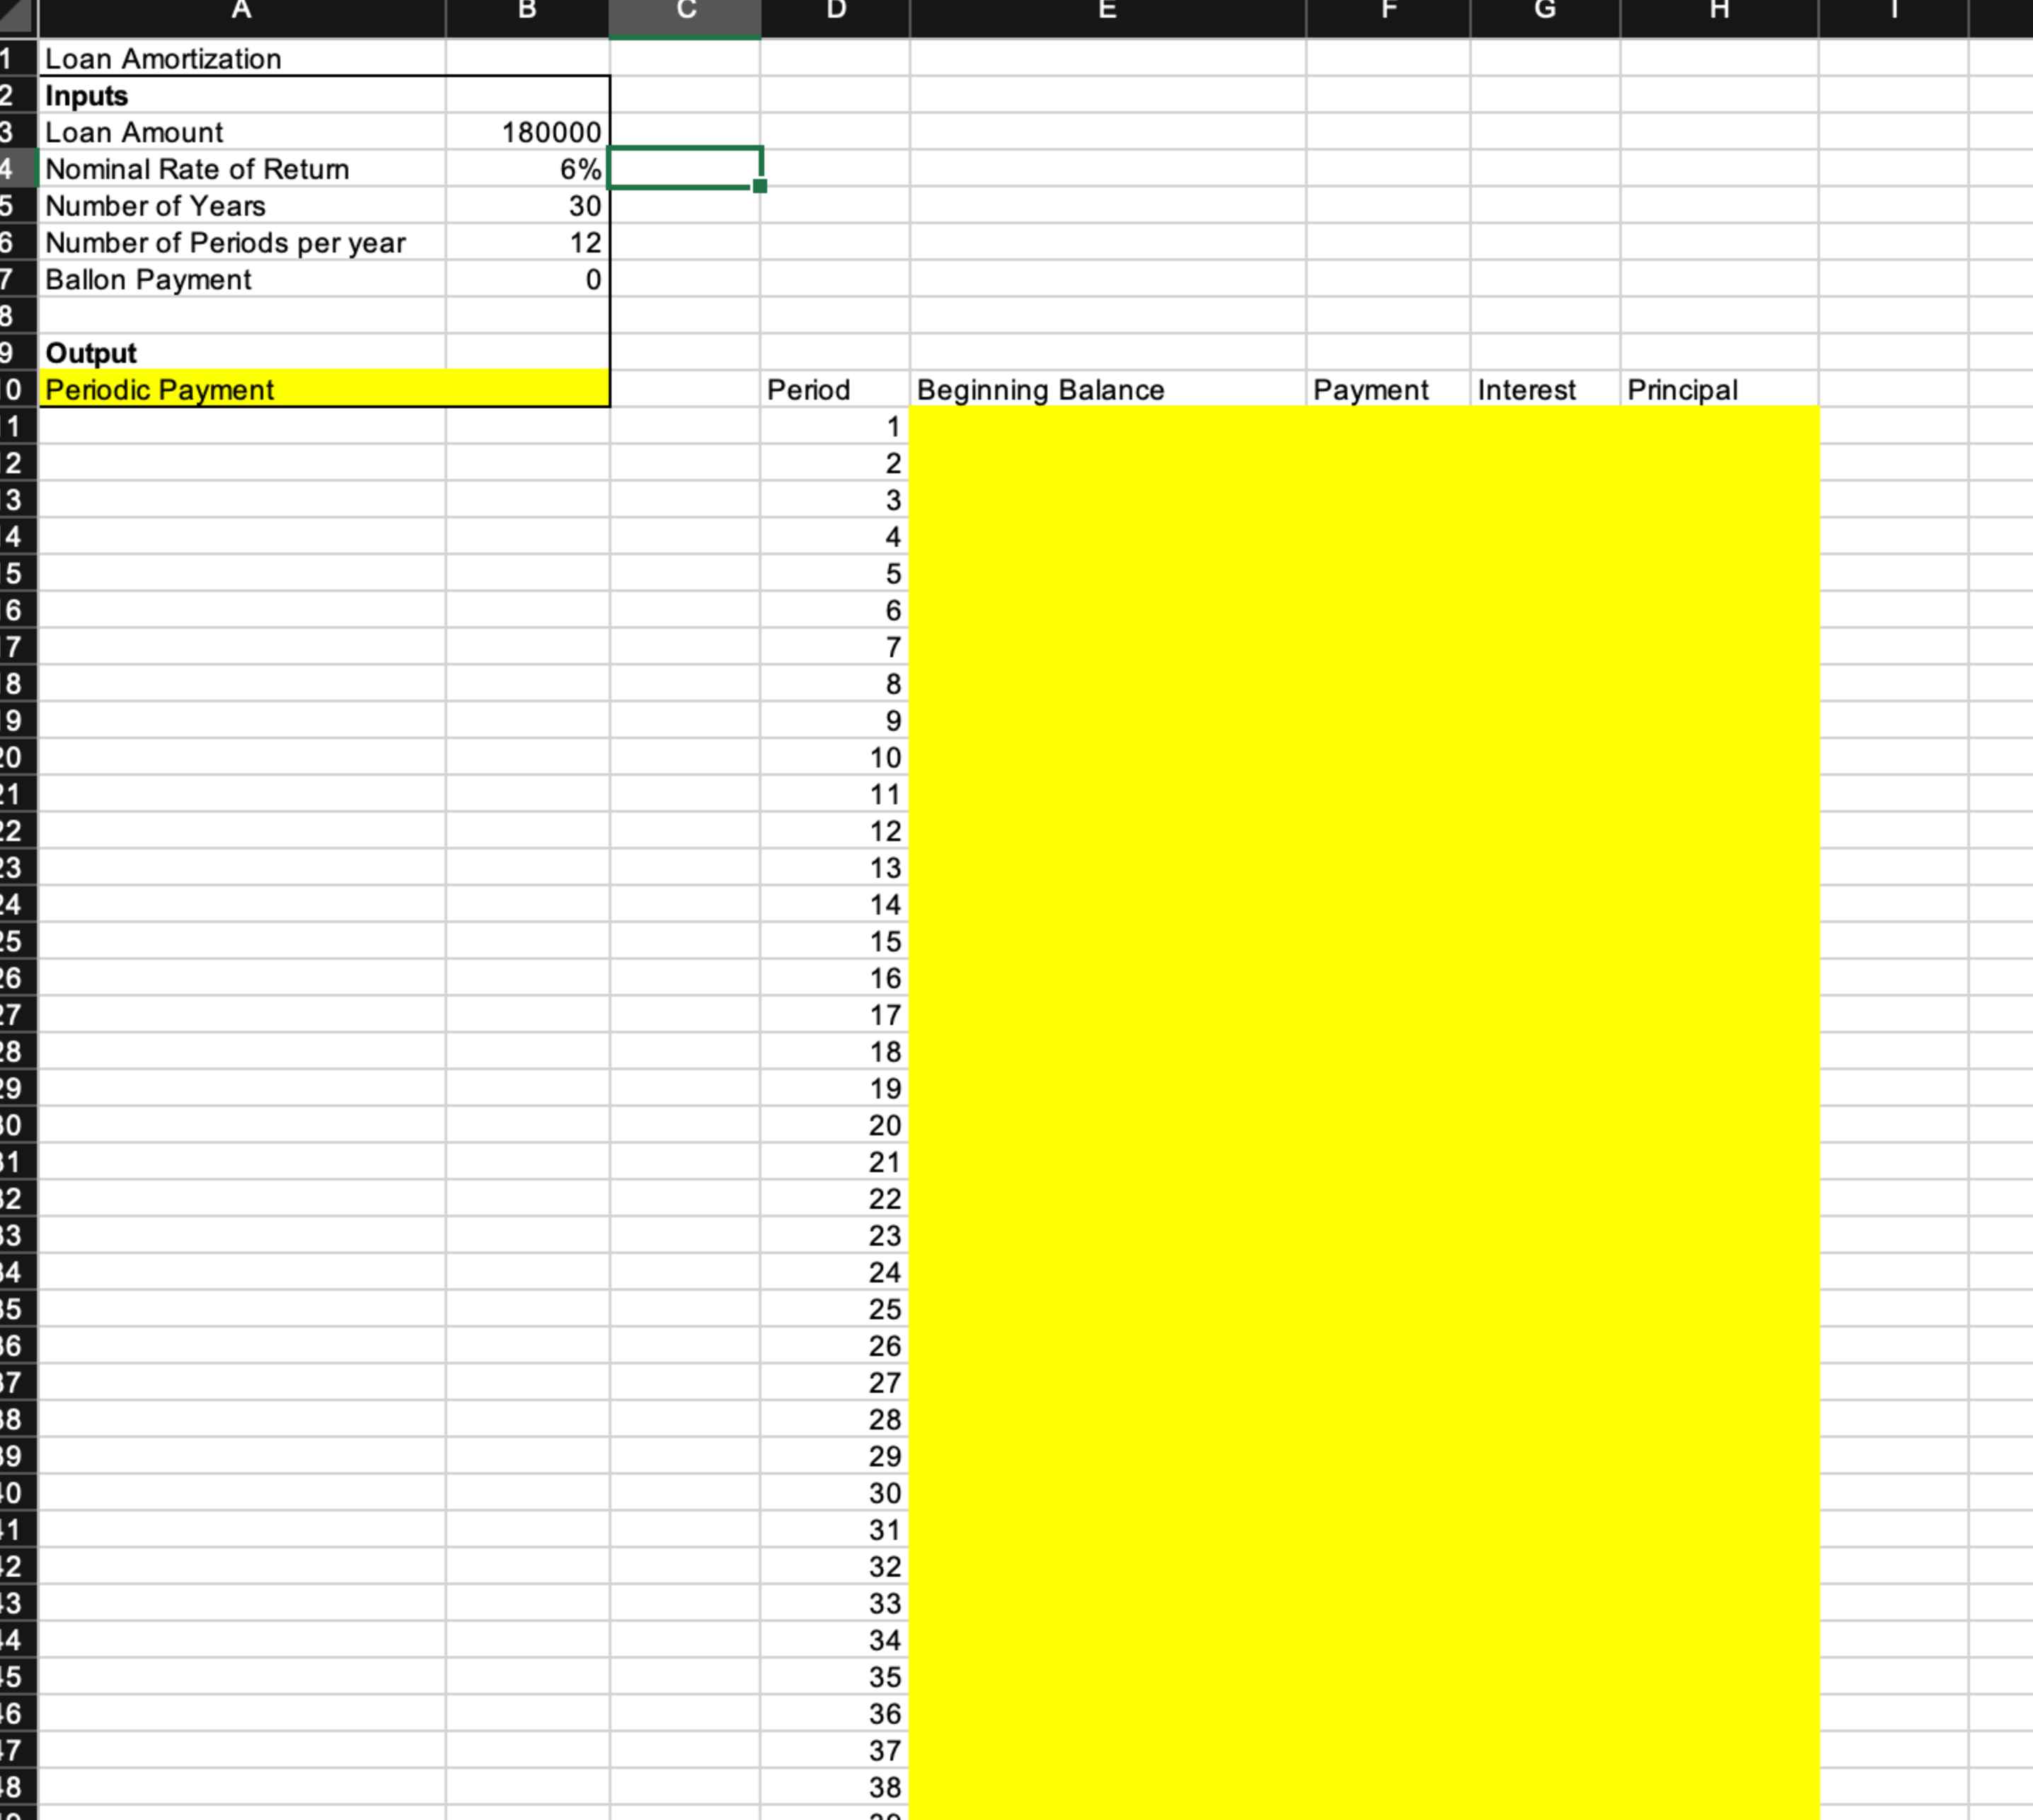Select the period 36 cell
Viewport: 2033px width, 1820px height.
(836, 1713)
